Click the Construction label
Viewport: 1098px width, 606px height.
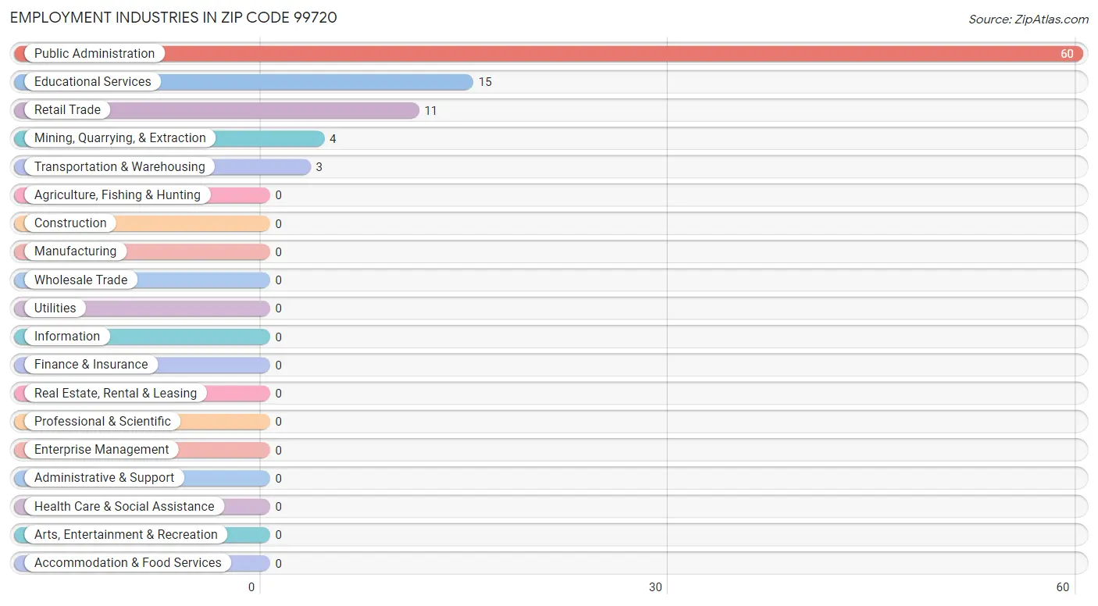point(70,223)
